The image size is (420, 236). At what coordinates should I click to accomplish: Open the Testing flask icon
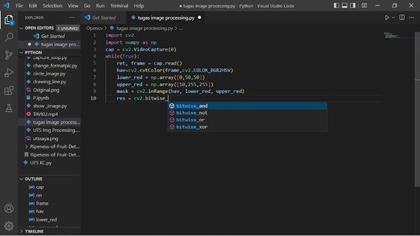click(9, 108)
